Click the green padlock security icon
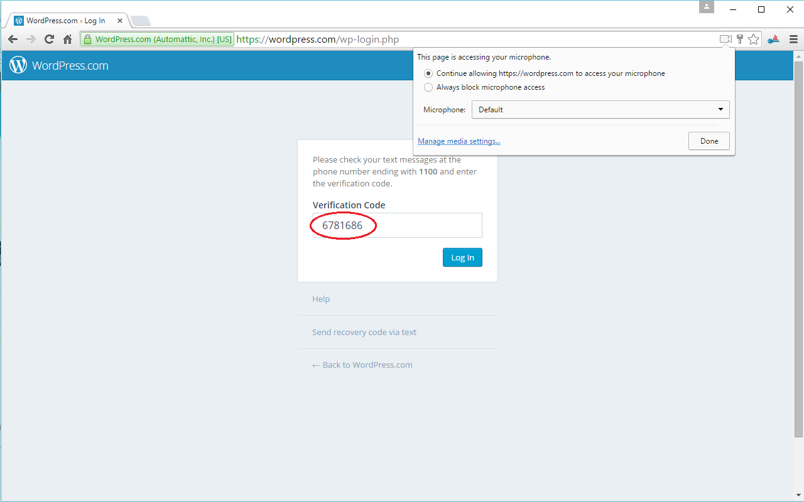The width and height of the screenshot is (804, 502). click(88, 40)
